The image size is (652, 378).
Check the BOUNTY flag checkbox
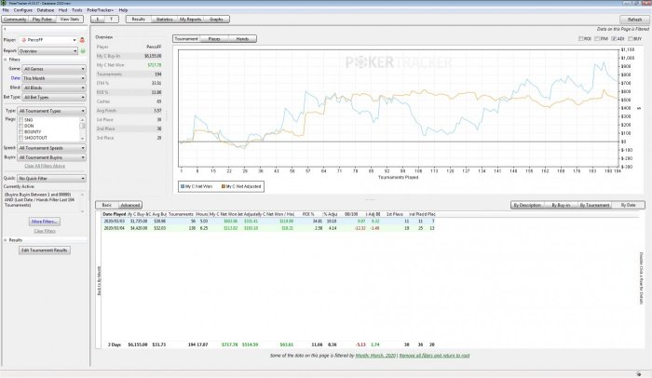[22, 136]
